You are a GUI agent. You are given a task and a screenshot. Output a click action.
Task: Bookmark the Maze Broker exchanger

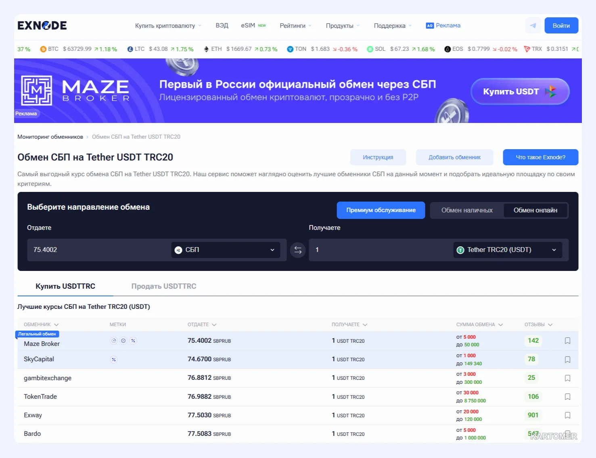tap(567, 341)
